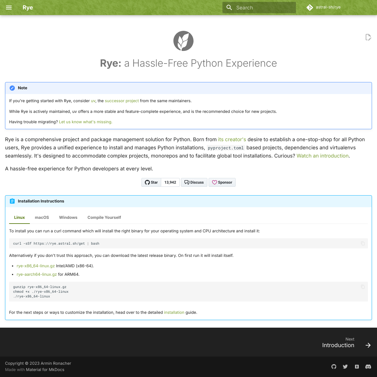Click the "curl -sSf https://rye.astral.sh/get | bash" code line
The image size is (377, 377).
pos(56,244)
